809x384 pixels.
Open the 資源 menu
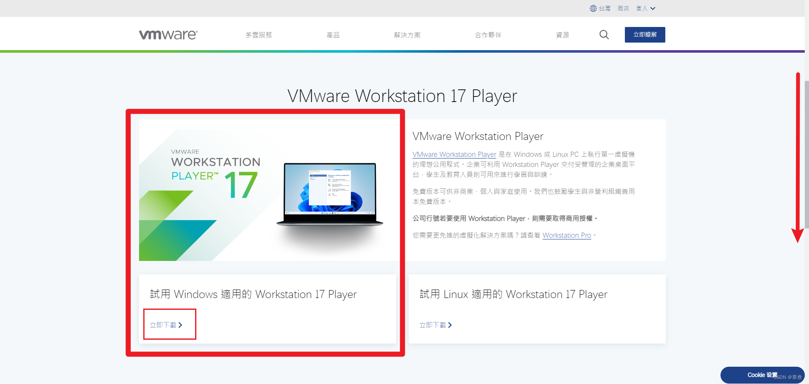click(562, 35)
